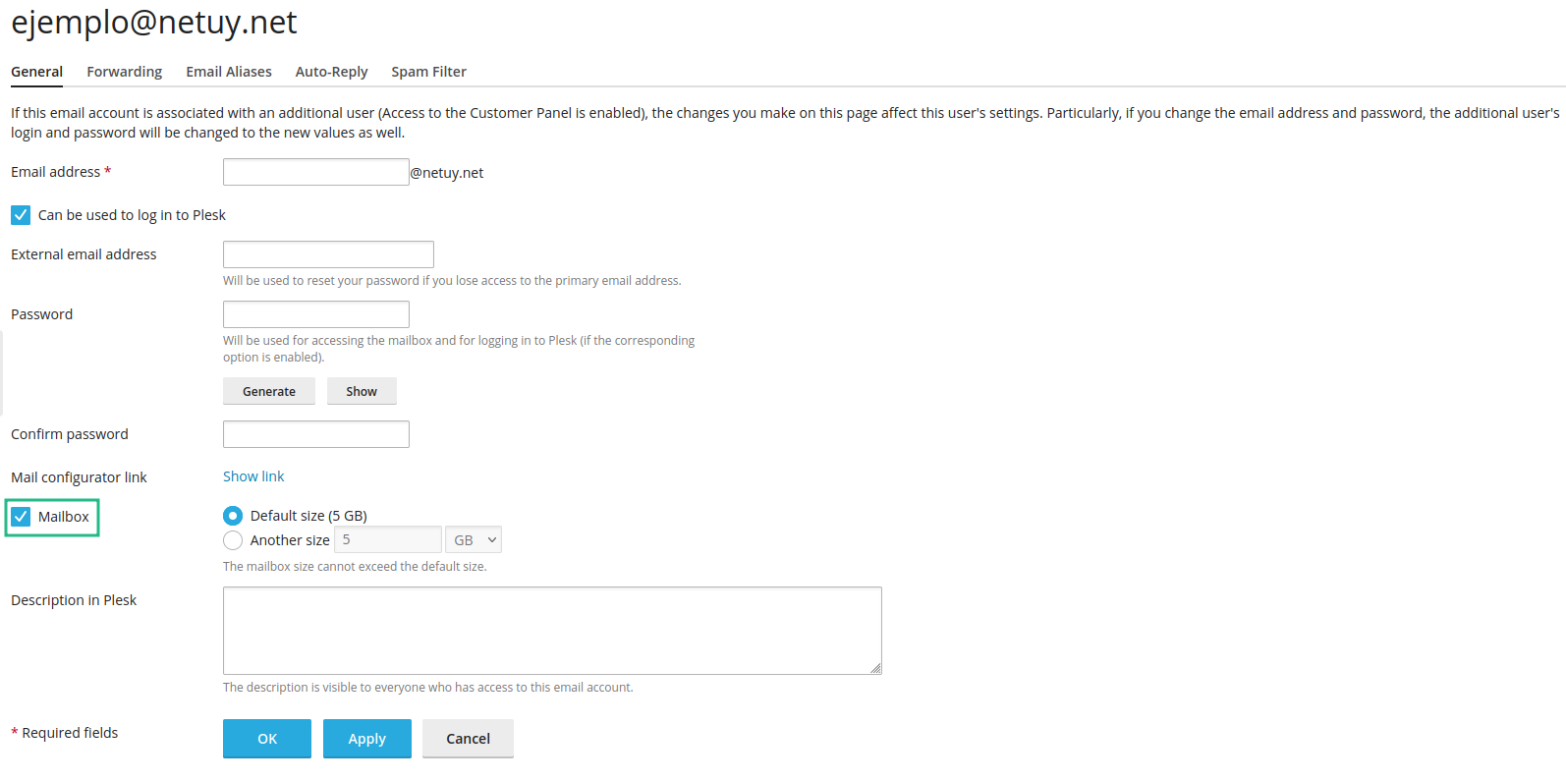
Task: Select the 'Default size (5 GB)' radio option
Action: [233, 516]
